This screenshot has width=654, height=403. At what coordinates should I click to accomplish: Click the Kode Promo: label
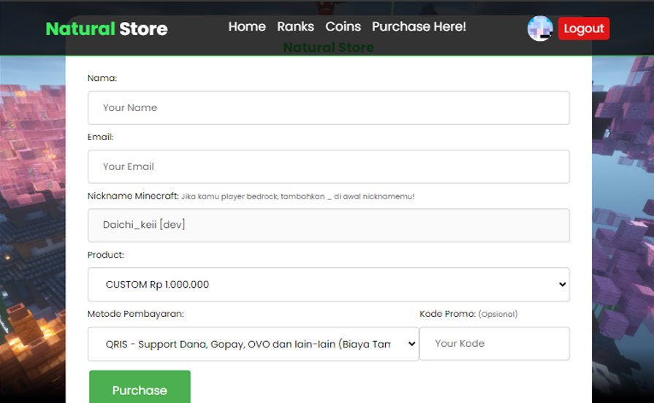pyautogui.click(x=447, y=314)
